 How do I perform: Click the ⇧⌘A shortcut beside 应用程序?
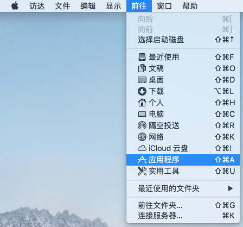coord(225,160)
